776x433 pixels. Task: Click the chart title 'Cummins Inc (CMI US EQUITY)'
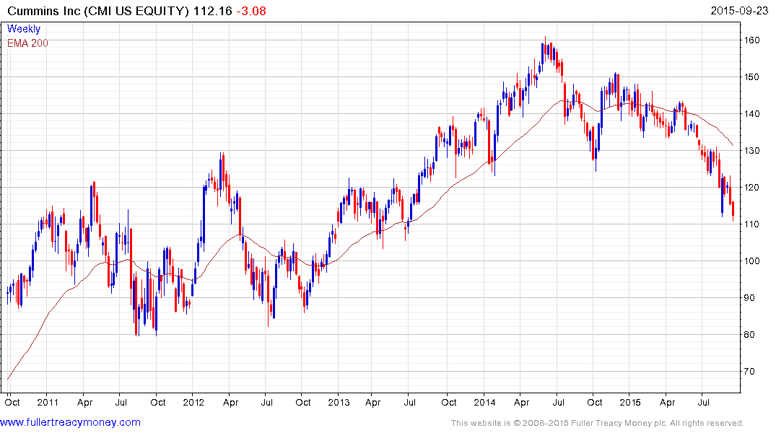98,11
